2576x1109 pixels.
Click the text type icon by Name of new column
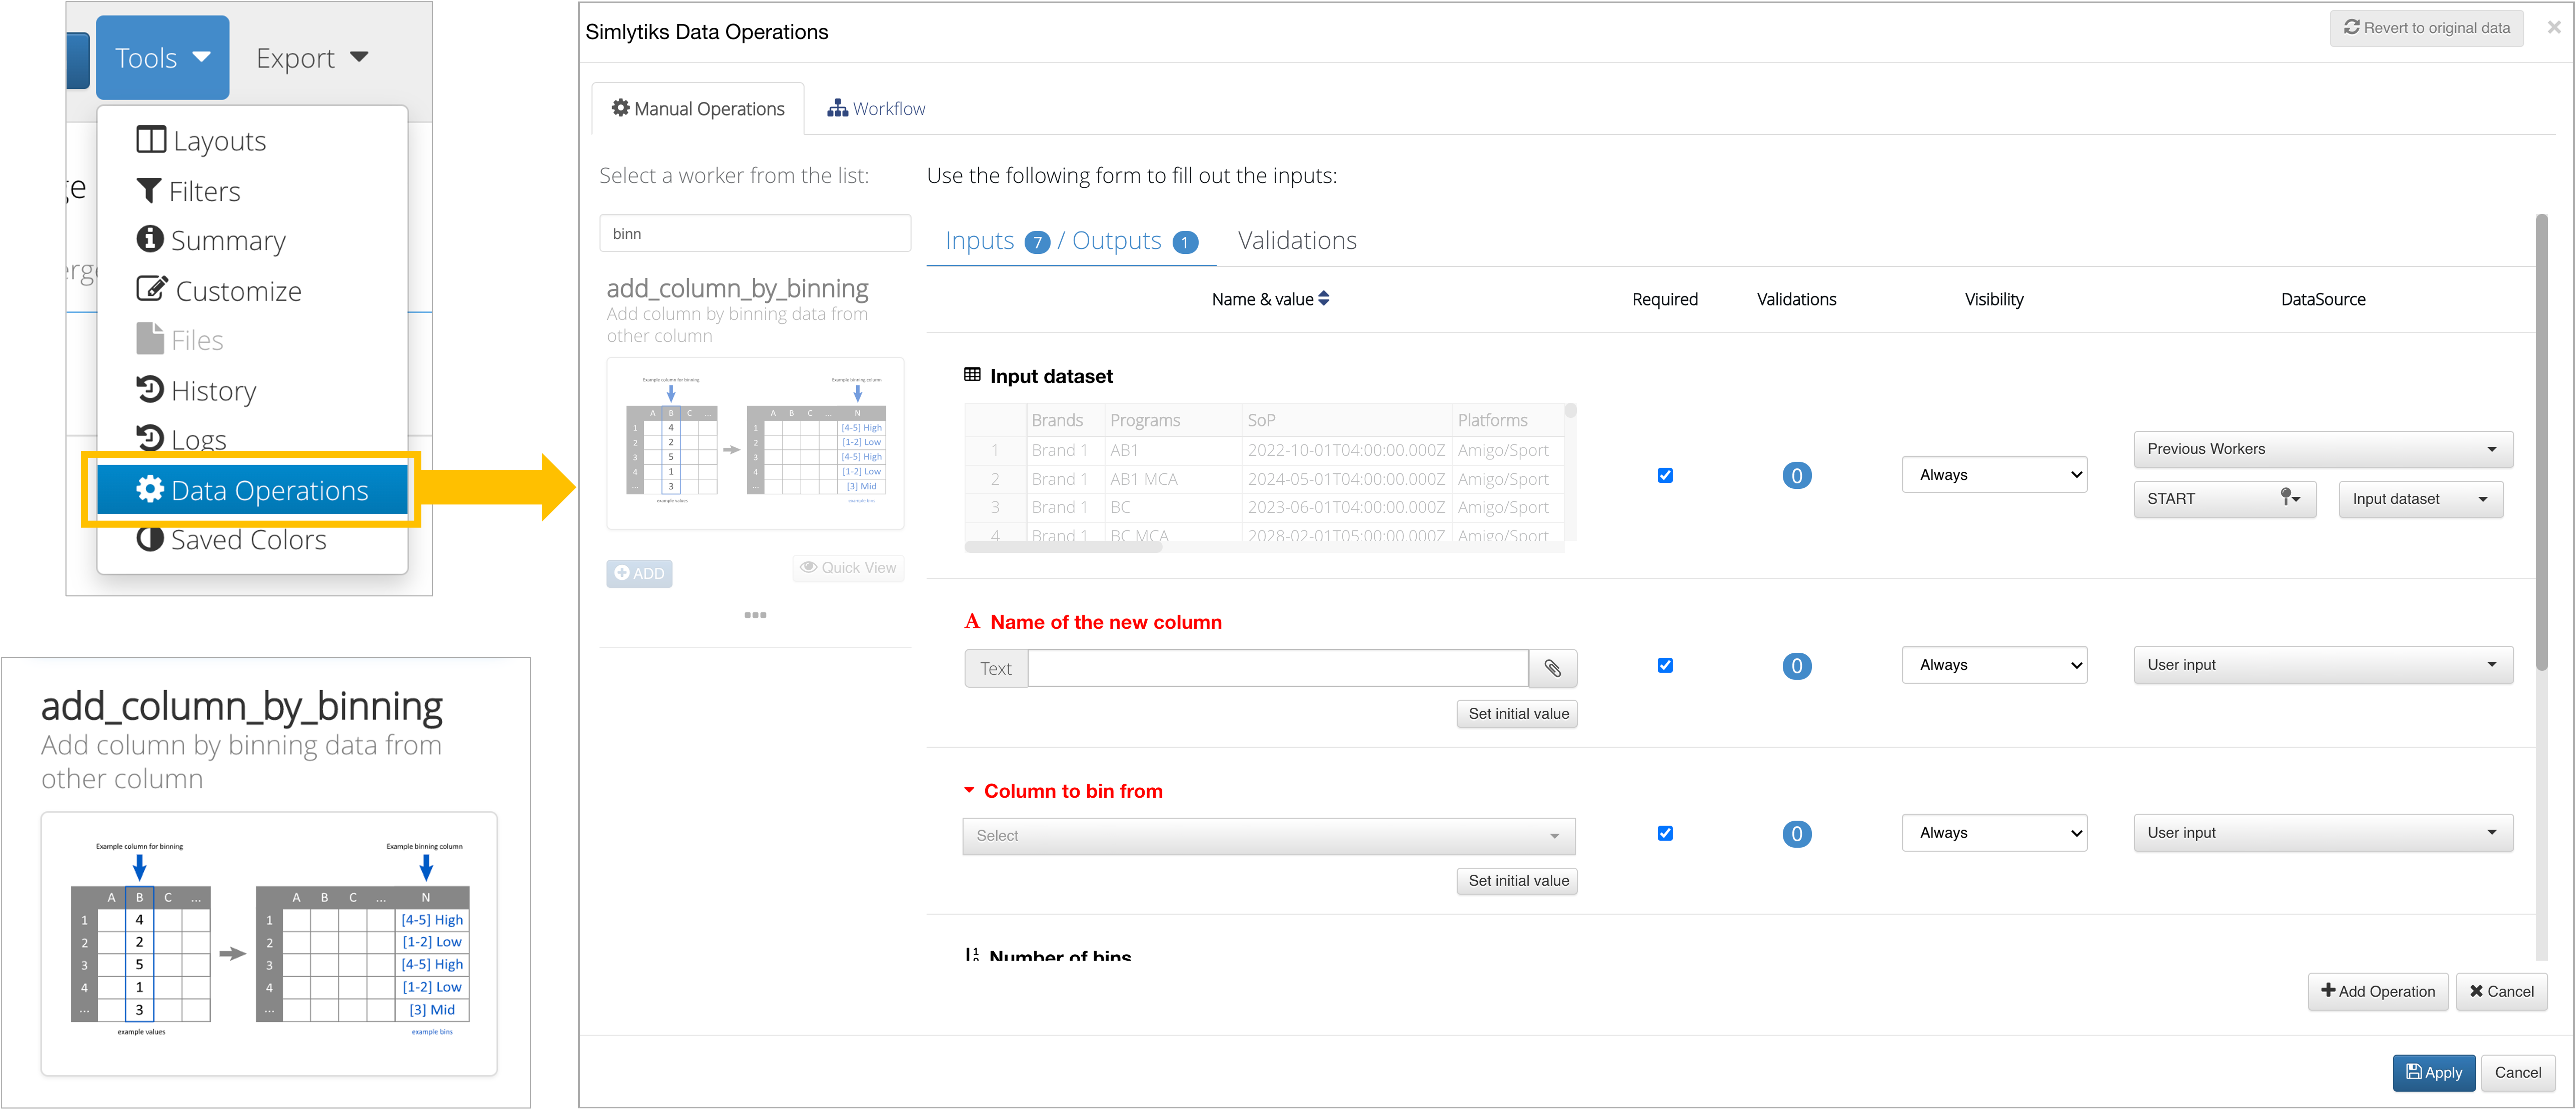(972, 621)
